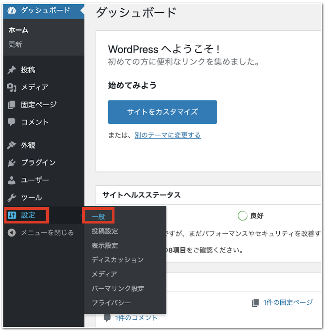Screen dimensions: 326x332
Task: Go to 更新 under the Dashboard menu
Action: point(15,45)
